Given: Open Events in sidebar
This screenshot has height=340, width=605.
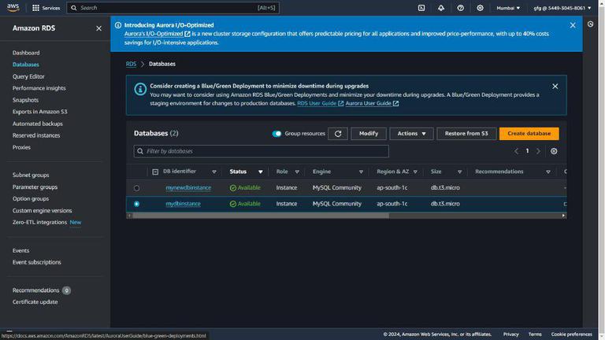Looking at the screenshot, I should pyautogui.click(x=20, y=250).
